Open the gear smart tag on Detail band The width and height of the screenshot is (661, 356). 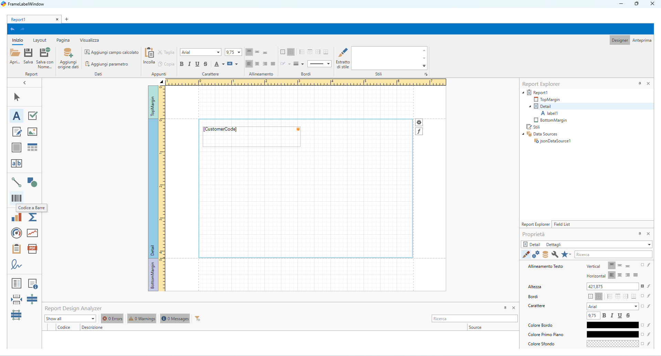coord(419,122)
